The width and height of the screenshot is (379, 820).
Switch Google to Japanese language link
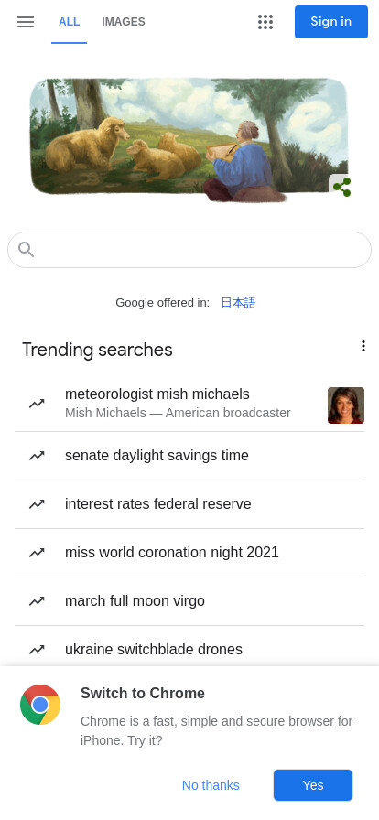(238, 303)
